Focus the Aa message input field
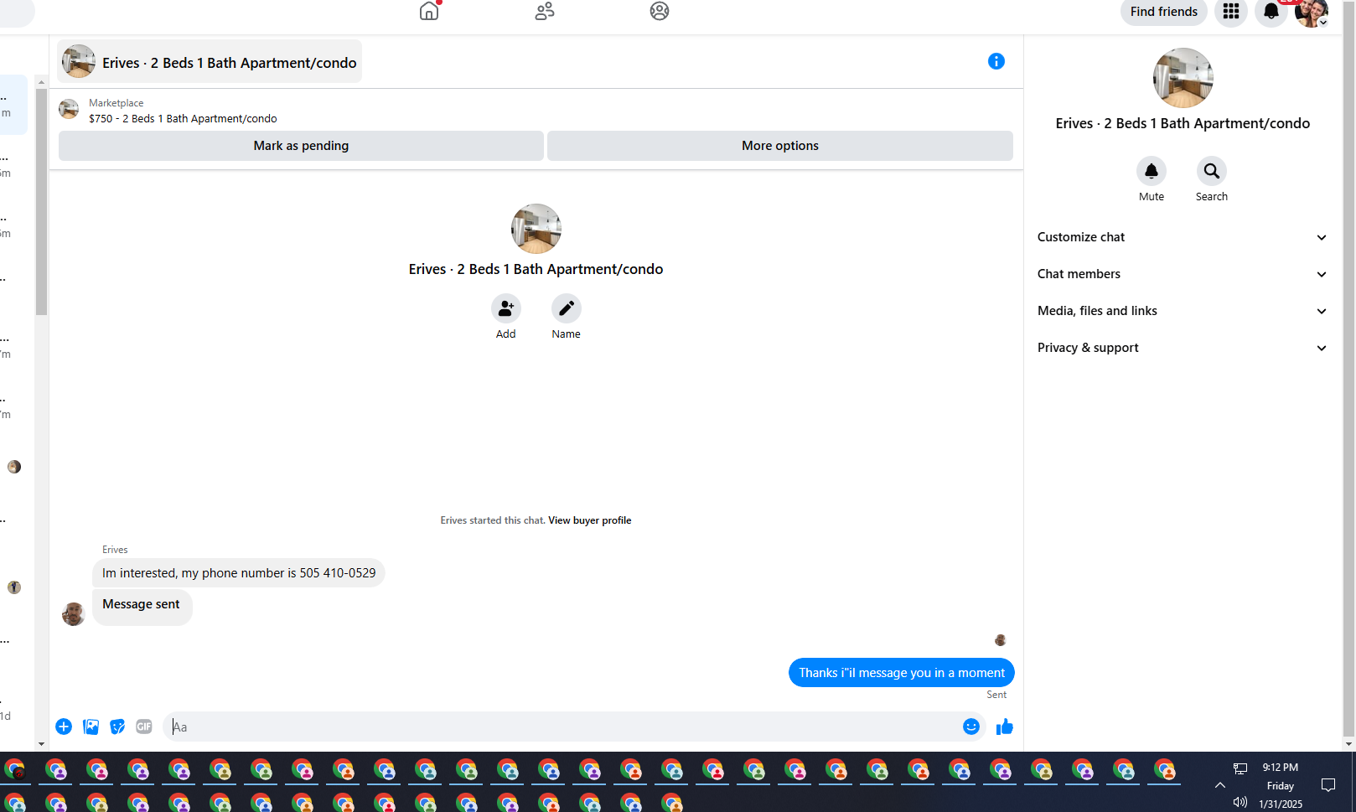Image resolution: width=1356 pixels, height=812 pixels. point(562,727)
